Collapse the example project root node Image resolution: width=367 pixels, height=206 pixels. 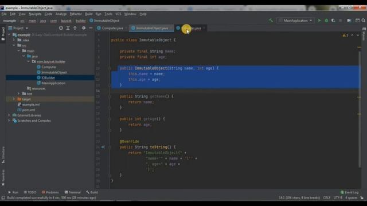click(9, 35)
